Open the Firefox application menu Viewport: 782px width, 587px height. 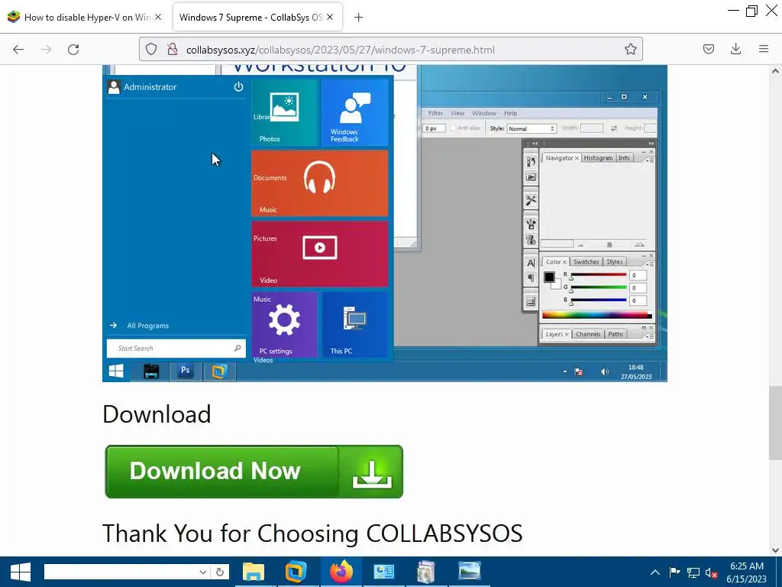pyautogui.click(x=764, y=49)
